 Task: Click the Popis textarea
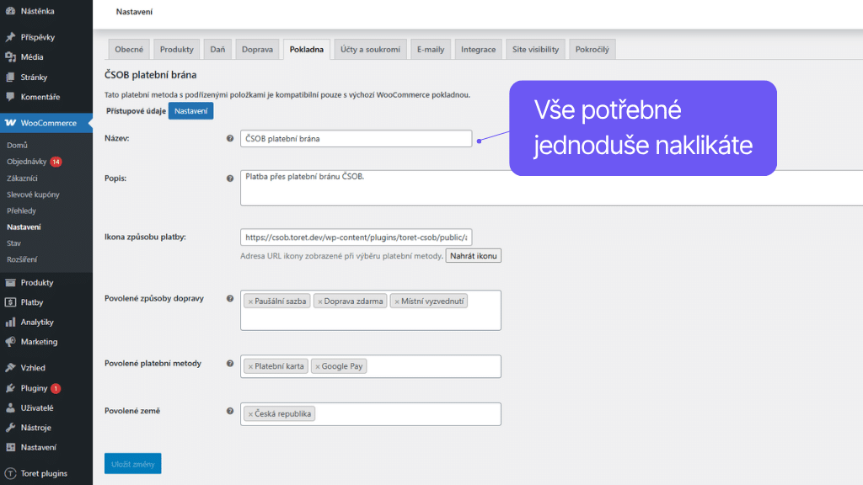point(551,188)
